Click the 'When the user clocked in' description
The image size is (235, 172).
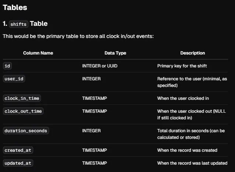click(183, 98)
